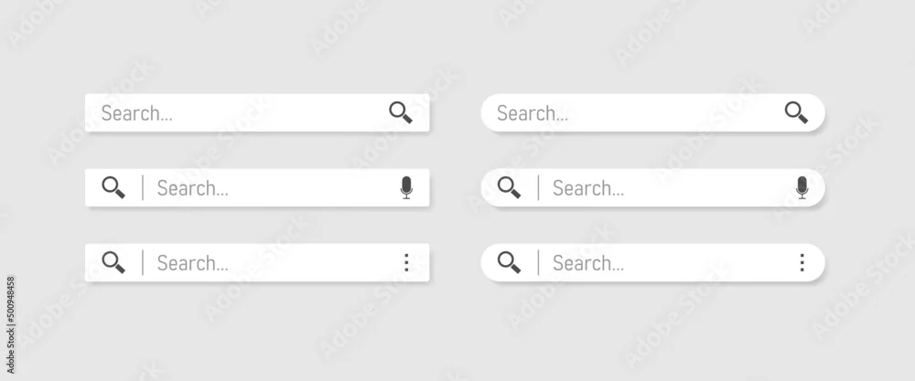Focus the Search... text in rounded microphone bar

(588, 188)
